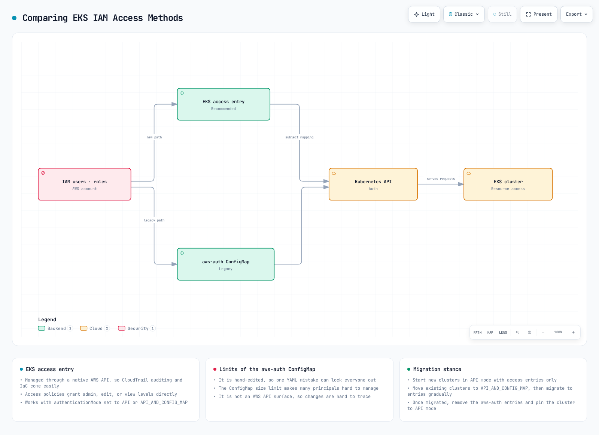Viewport: 599px width, 435px height.
Task: Click the 'Migration stance' card heading
Action: coord(437,369)
